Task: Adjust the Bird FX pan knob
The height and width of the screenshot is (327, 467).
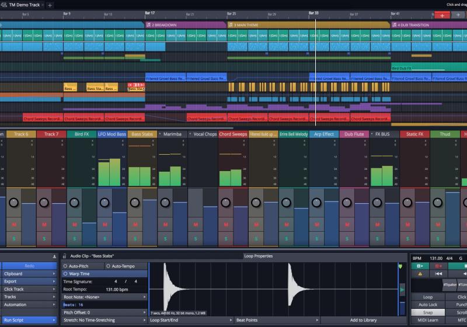Action: (74, 203)
